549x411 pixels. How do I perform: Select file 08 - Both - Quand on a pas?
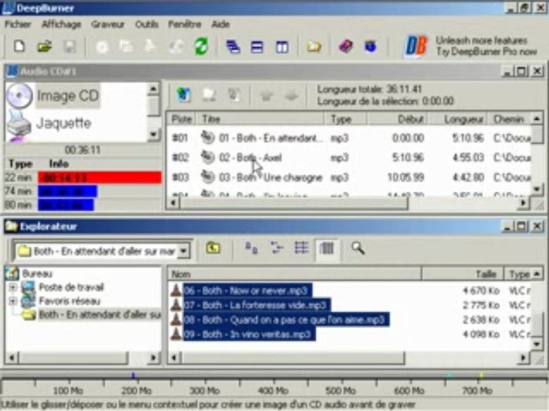[x=286, y=320]
